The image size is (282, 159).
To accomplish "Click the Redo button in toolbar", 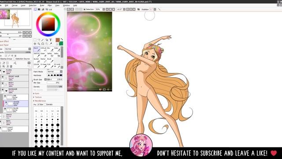I will pos(72,9).
